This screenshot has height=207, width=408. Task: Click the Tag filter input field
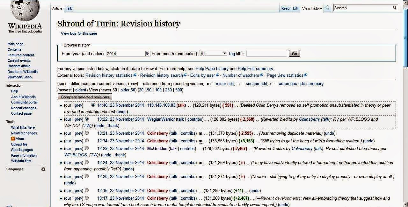tap(266, 54)
